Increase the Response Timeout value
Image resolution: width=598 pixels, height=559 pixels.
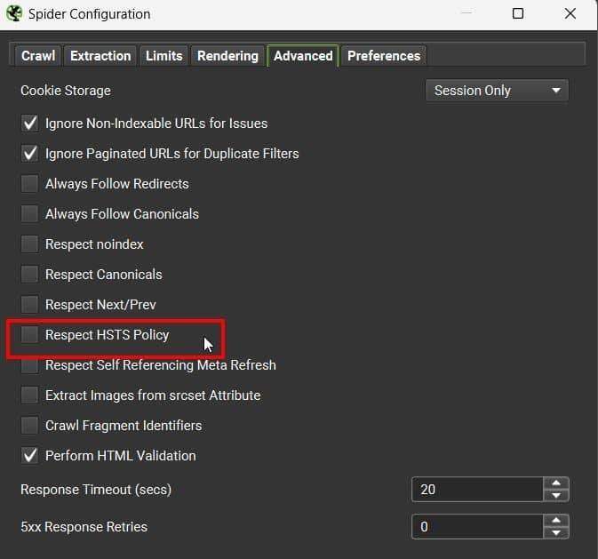click(x=556, y=483)
